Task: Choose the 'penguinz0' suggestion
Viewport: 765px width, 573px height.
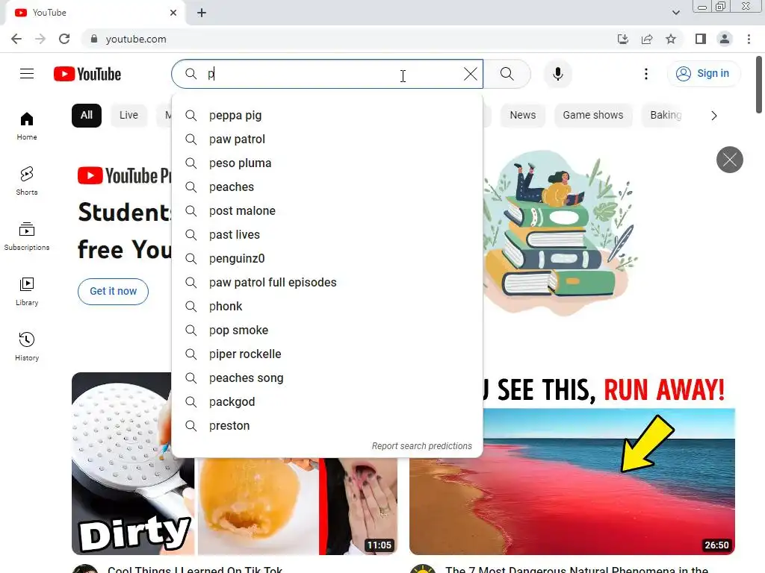Action: (327, 259)
